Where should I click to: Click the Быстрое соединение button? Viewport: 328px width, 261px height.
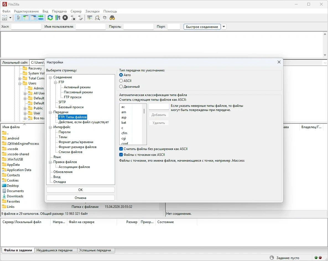202,27
